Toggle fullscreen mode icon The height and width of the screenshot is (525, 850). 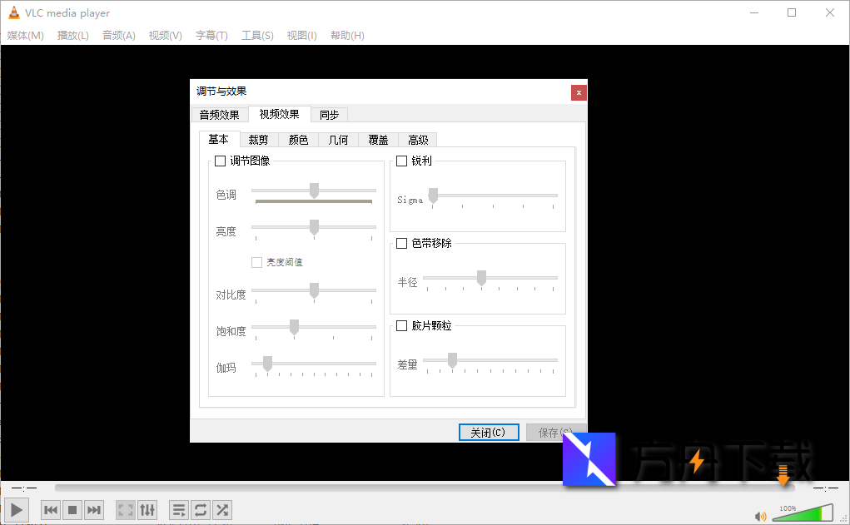[126, 509]
